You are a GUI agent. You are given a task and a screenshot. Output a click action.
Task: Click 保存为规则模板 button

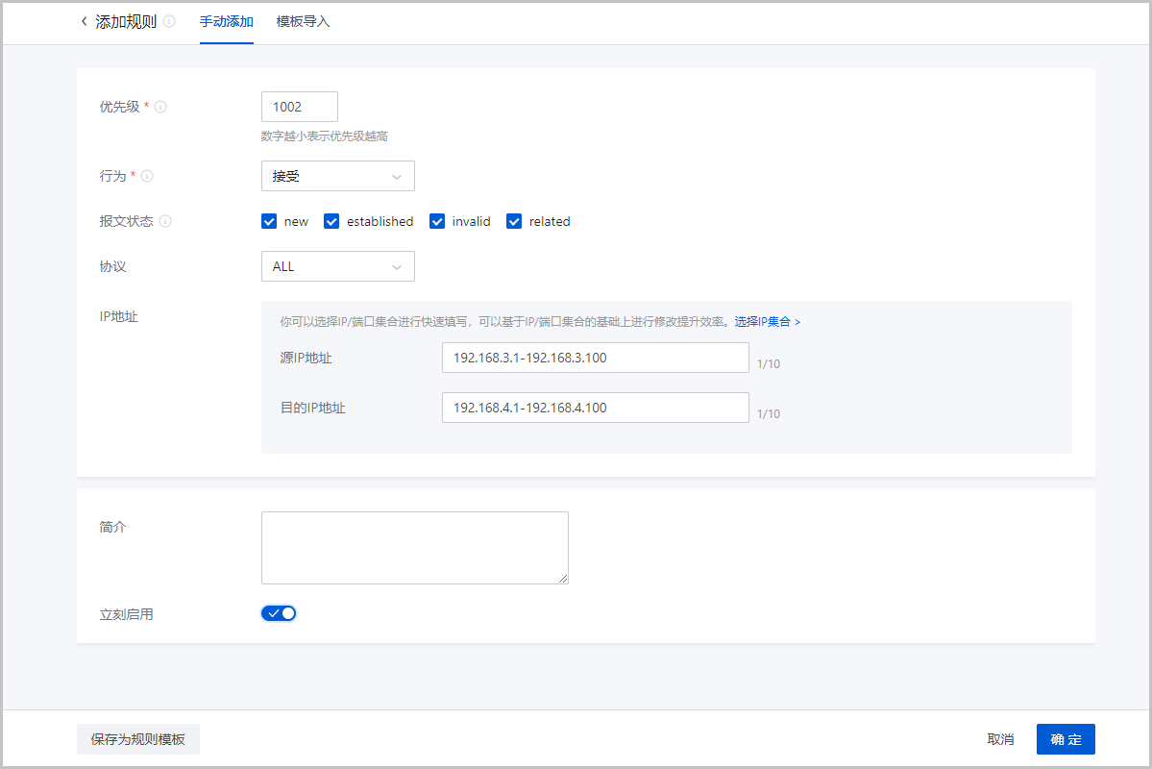click(138, 739)
